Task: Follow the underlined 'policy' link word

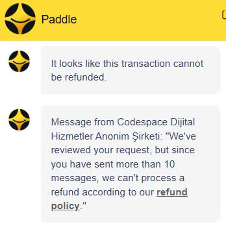Action: 65,206
